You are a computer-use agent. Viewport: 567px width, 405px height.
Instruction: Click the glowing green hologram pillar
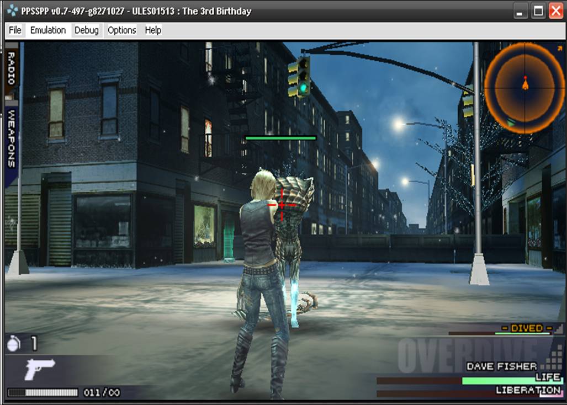(x=229, y=238)
